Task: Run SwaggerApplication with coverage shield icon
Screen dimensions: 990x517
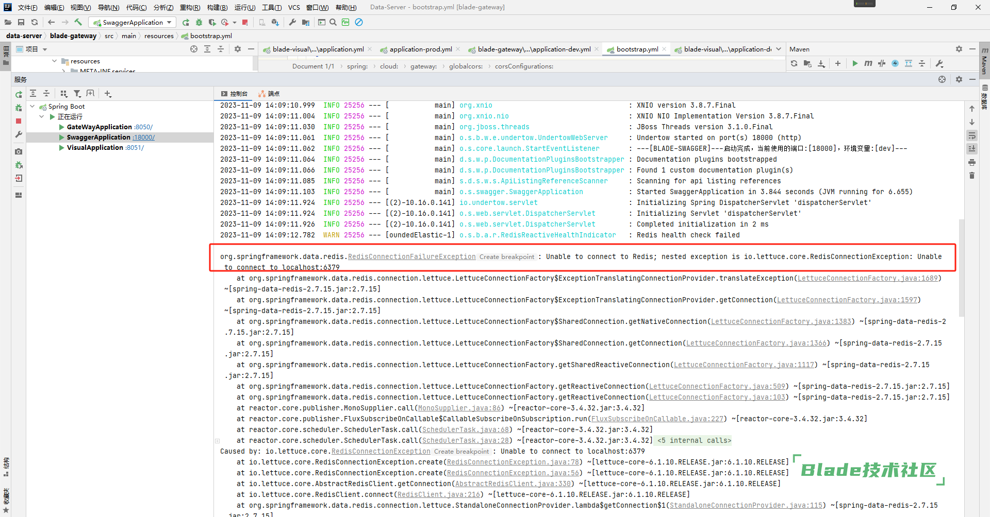Action: (x=212, y=22)
